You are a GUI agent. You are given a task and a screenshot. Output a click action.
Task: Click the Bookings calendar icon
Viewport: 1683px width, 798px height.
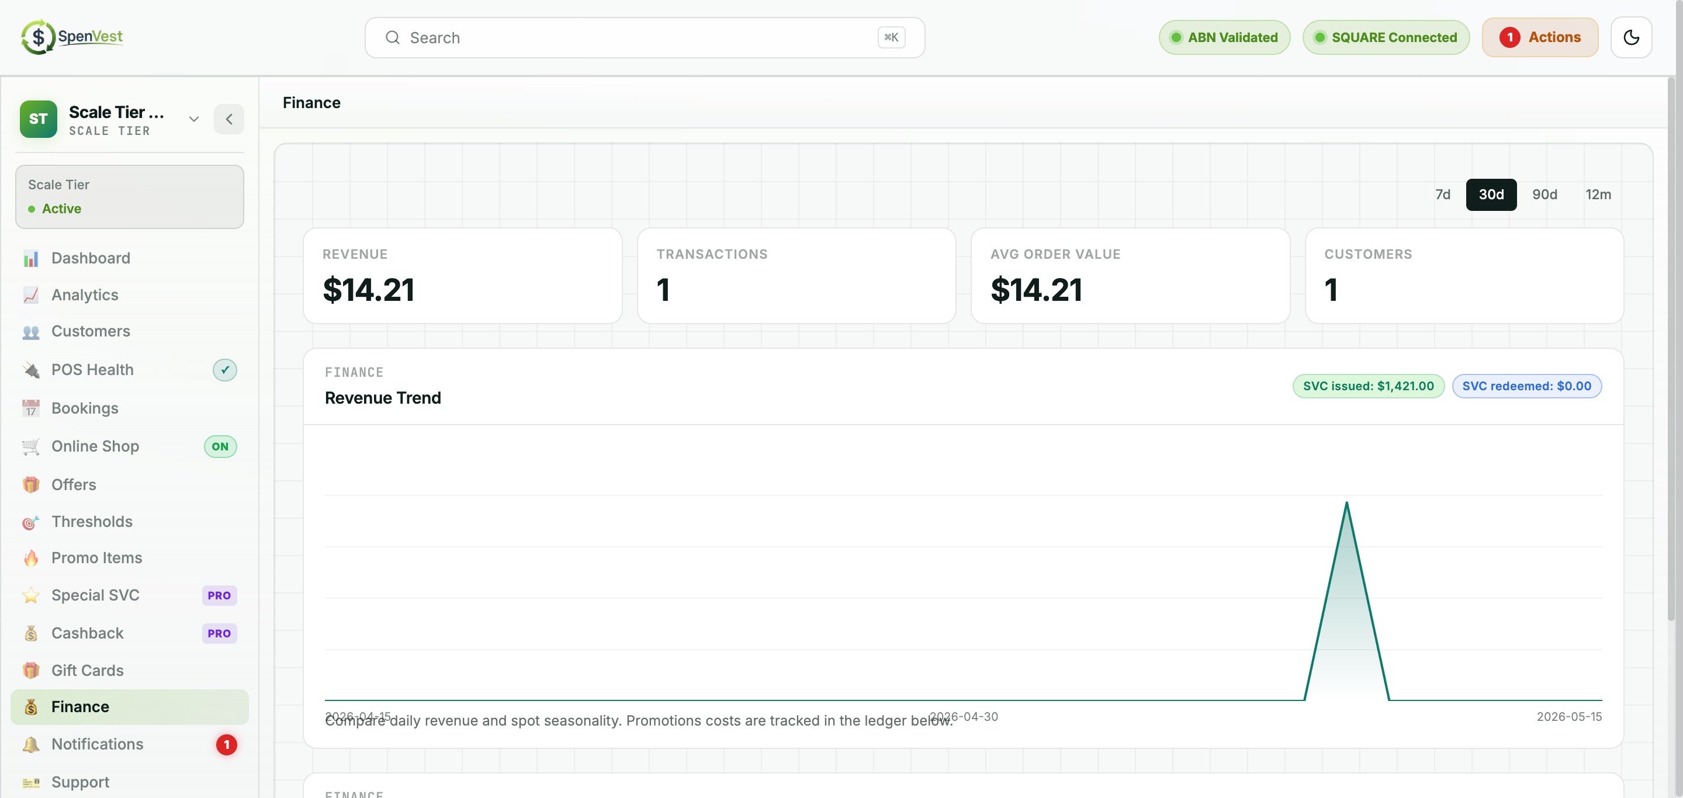[31, 408]
